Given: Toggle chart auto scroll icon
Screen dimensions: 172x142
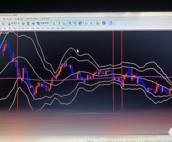Looking at the screenshot, I should [x=86, y=23].
